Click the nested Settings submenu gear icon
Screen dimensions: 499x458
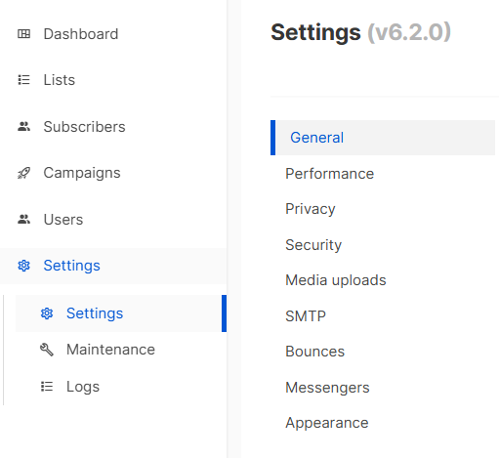pos(47,313)
